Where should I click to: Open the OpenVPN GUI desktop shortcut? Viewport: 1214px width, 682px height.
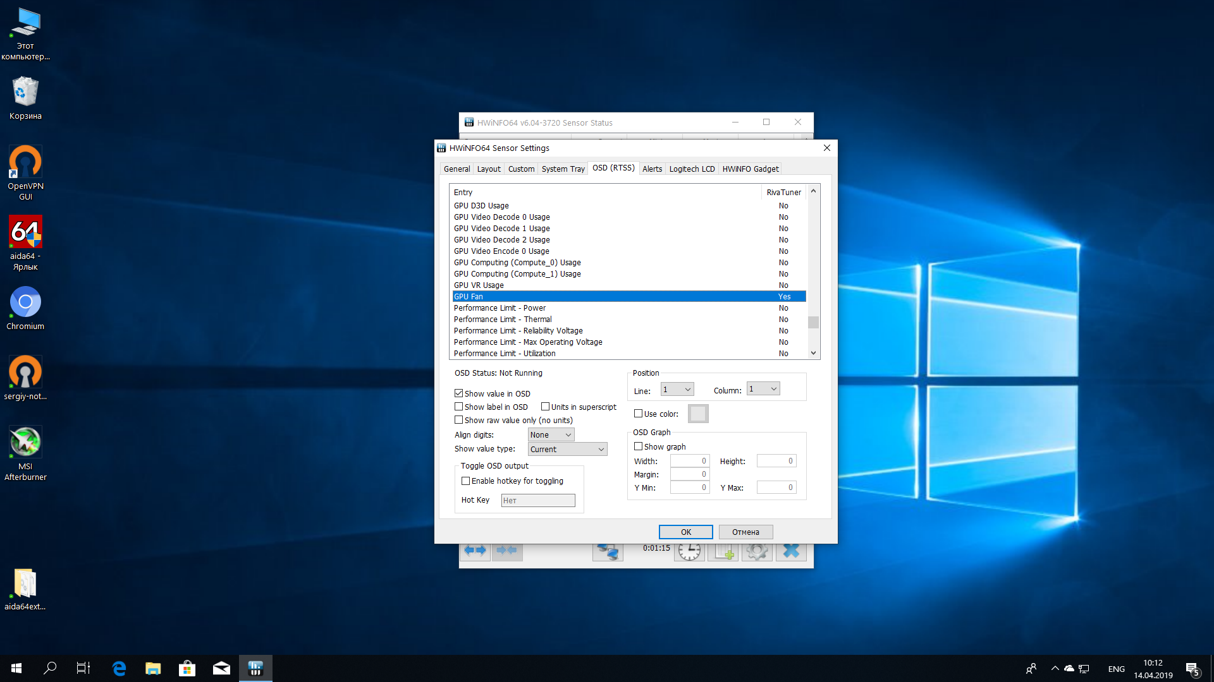point(25,173)
